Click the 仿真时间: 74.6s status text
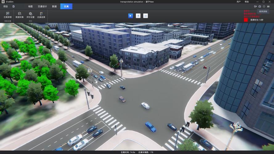274x154 pixels. (x=128, y=152)
